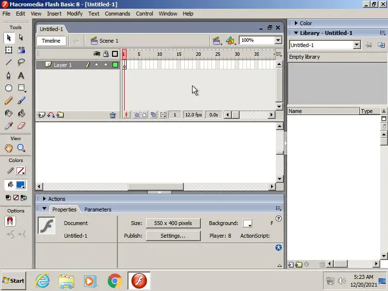The height and width of the screenshot is (291, 388).
Task: Click the Add Motion Guide icon
Action: point(51,115)
